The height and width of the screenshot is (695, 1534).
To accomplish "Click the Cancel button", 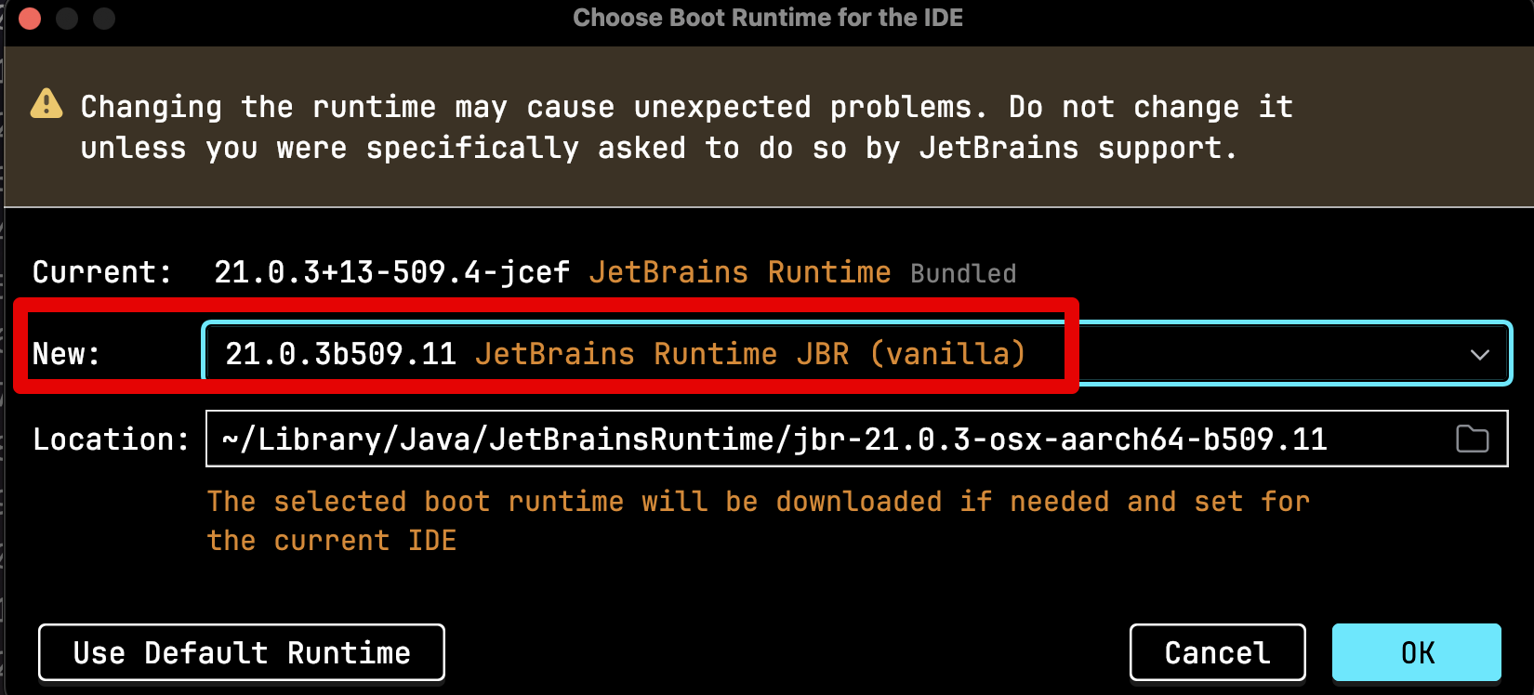I will (x=1218, y=652).
